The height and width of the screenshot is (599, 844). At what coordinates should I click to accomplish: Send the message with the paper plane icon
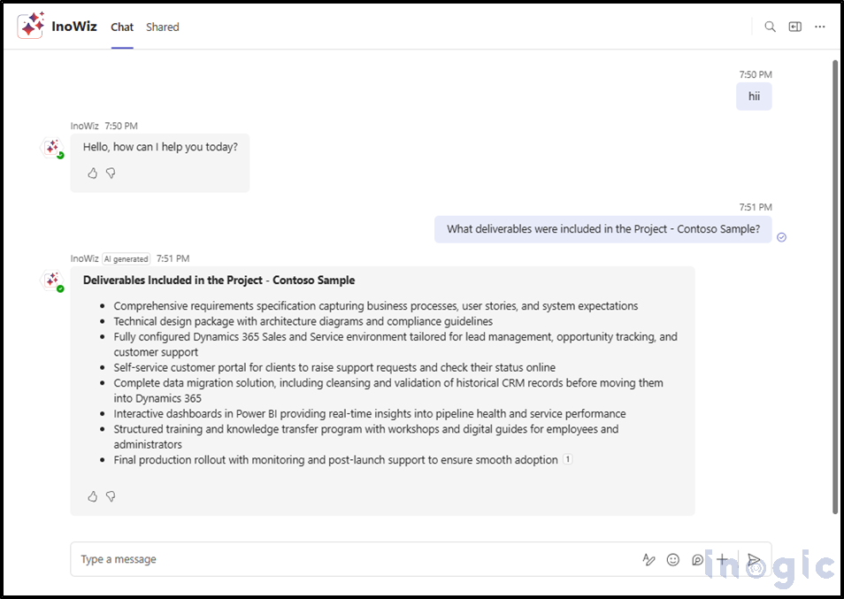[x=753, y=559]
